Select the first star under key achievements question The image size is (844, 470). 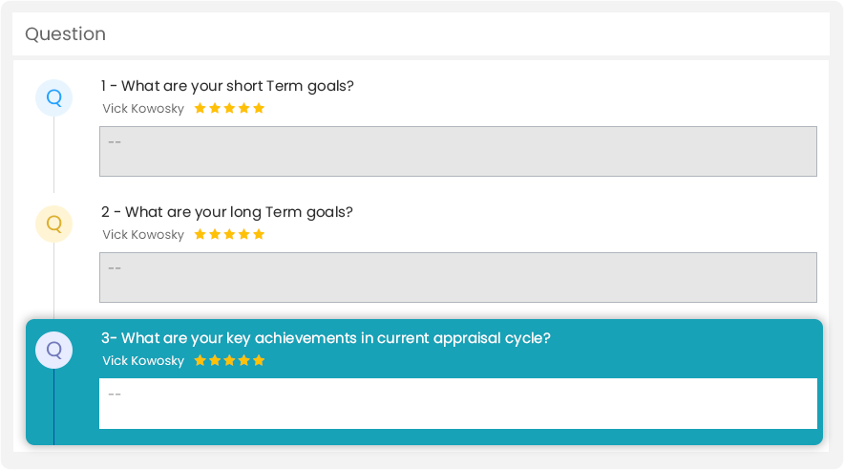pyautogui.click(x=200, y=360)
